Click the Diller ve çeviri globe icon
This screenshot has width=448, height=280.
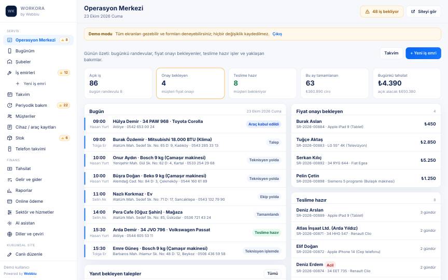[9, 234]
